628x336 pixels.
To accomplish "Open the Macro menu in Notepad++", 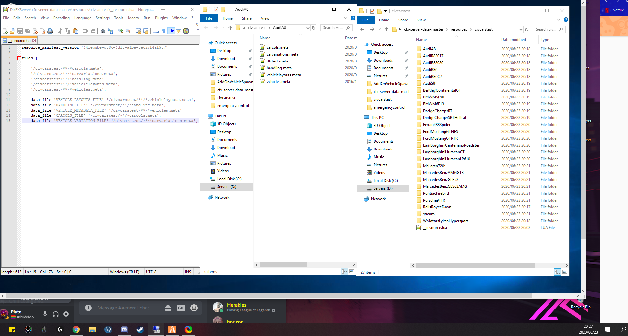I will tap(133, 18).
